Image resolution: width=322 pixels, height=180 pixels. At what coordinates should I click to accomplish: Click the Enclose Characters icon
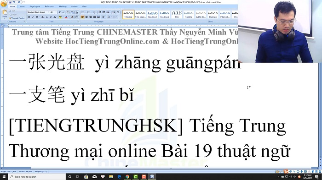(x=77, y=17)
